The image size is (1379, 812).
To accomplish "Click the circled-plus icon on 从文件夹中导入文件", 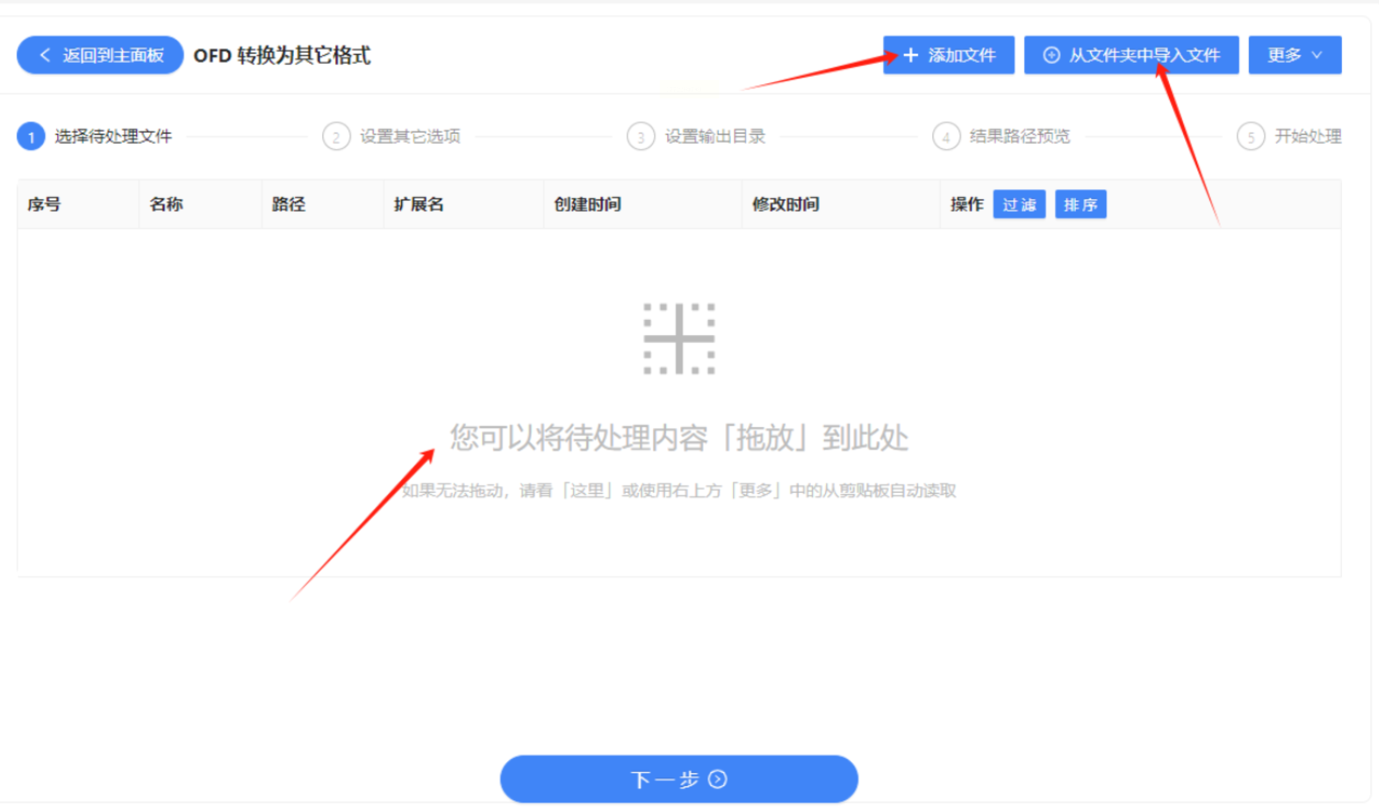I will (x=1051, y=55).
